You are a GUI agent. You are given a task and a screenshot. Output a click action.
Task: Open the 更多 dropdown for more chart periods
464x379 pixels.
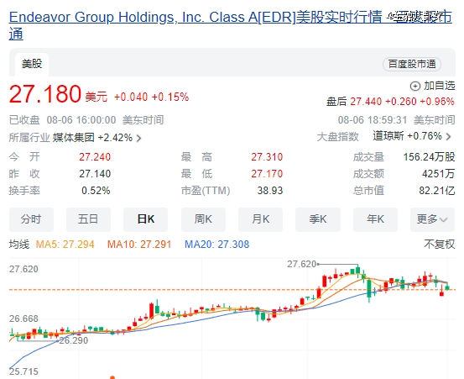pos(432,219)
